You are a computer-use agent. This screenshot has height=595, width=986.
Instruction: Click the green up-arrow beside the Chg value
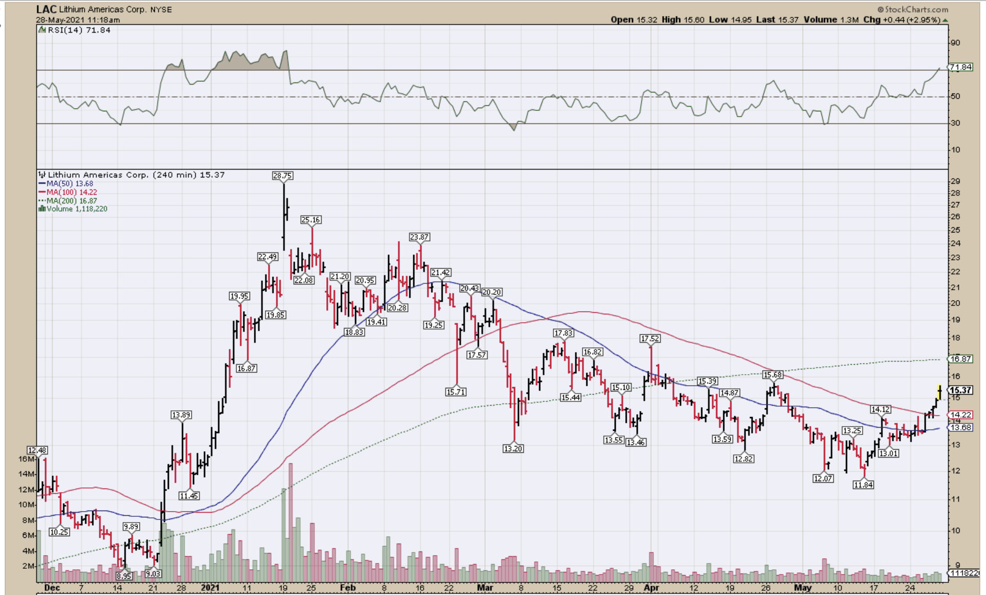(x=945, y=20)
